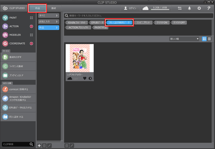The image size is (215, 149).
Task: Select the highlighted 作品 category
Action: click(x=49, y=28)
